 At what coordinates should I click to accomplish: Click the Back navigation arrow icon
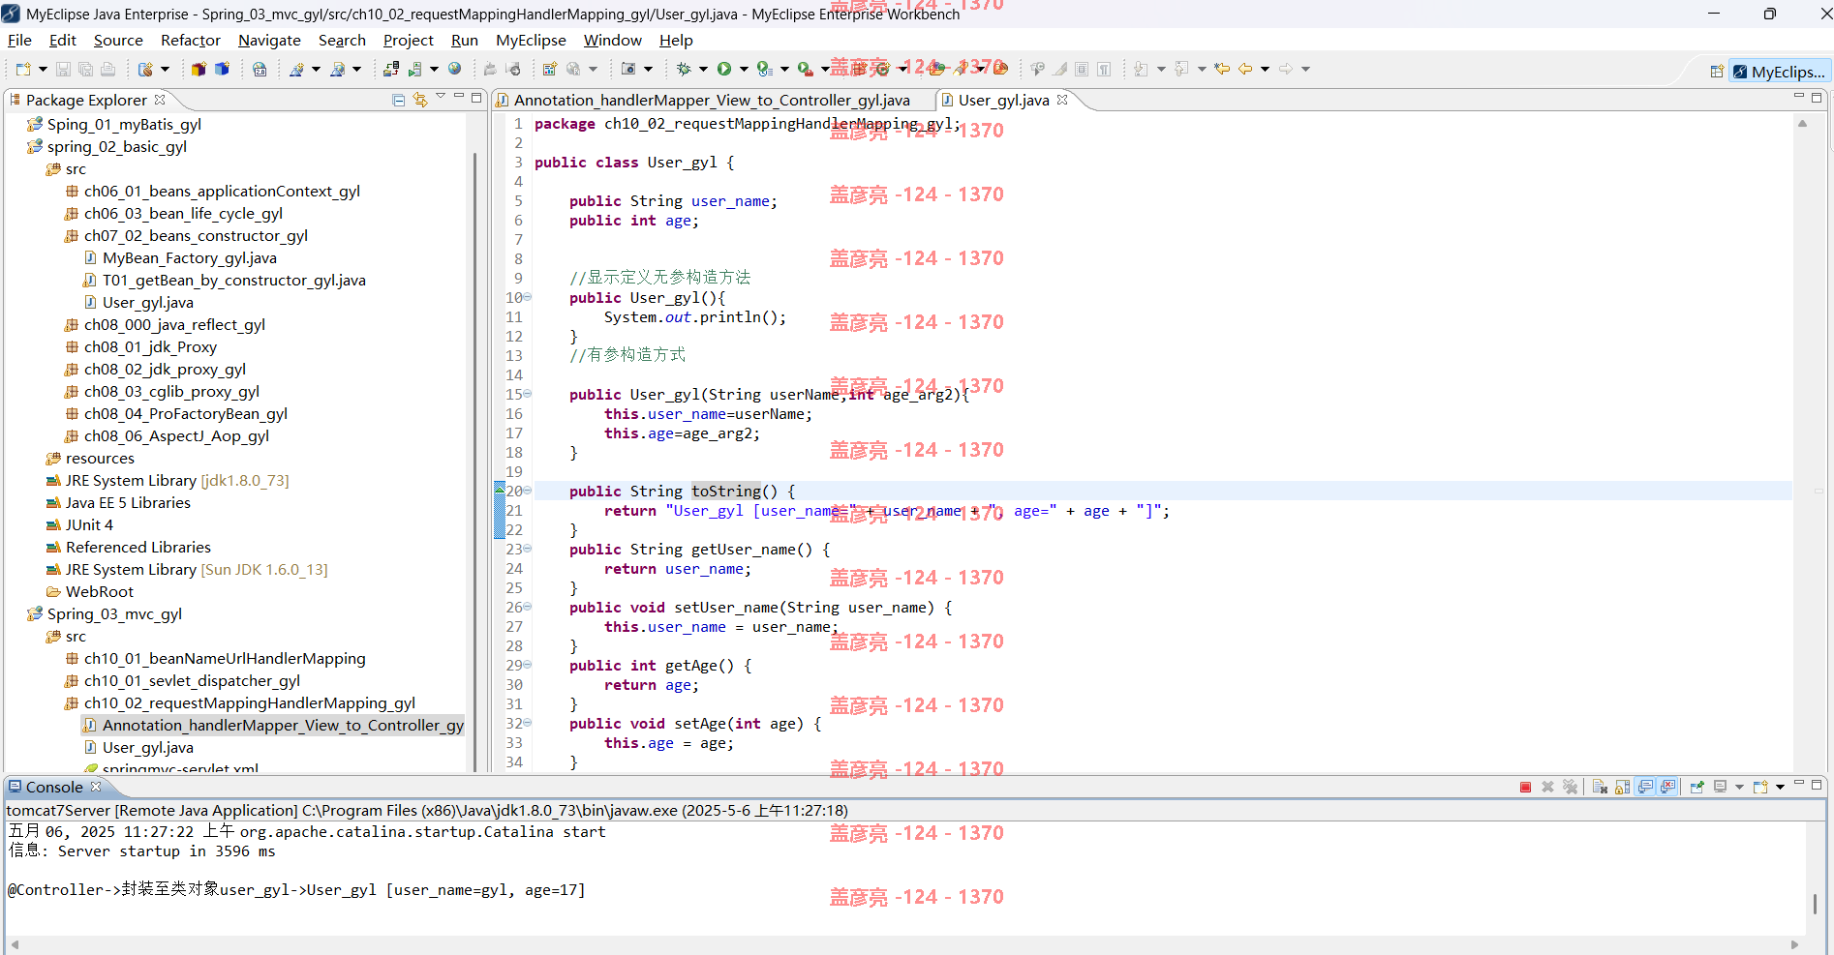pyautogui.click(x=1245, y=69)
